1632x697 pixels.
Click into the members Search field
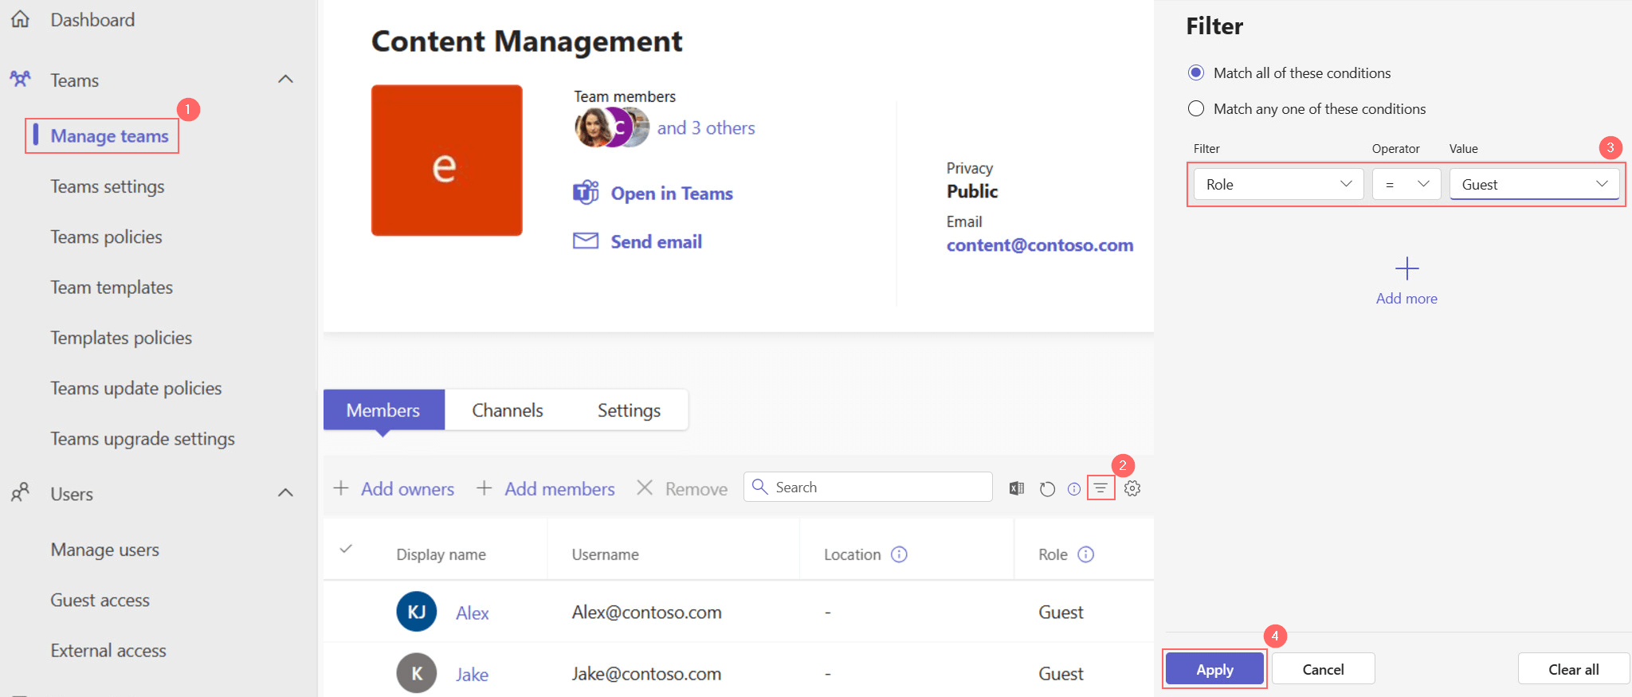click(868, 487)
